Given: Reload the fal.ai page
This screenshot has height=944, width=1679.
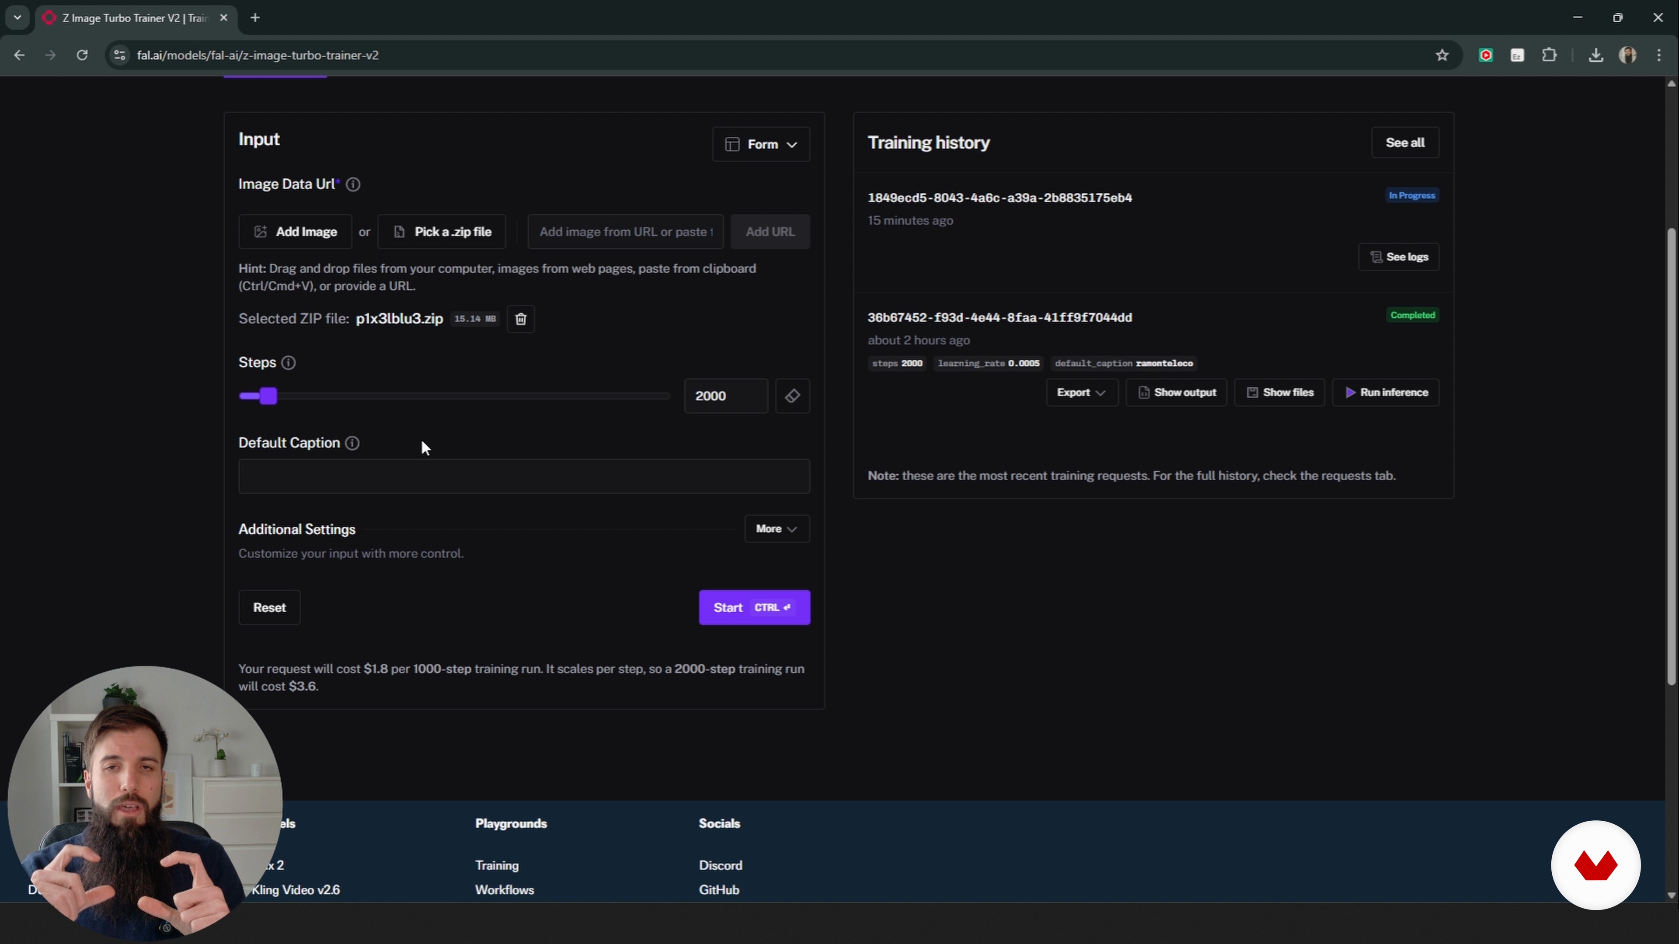Looking at the screenshot, I should pyautogui.click(x=82, y=56).
